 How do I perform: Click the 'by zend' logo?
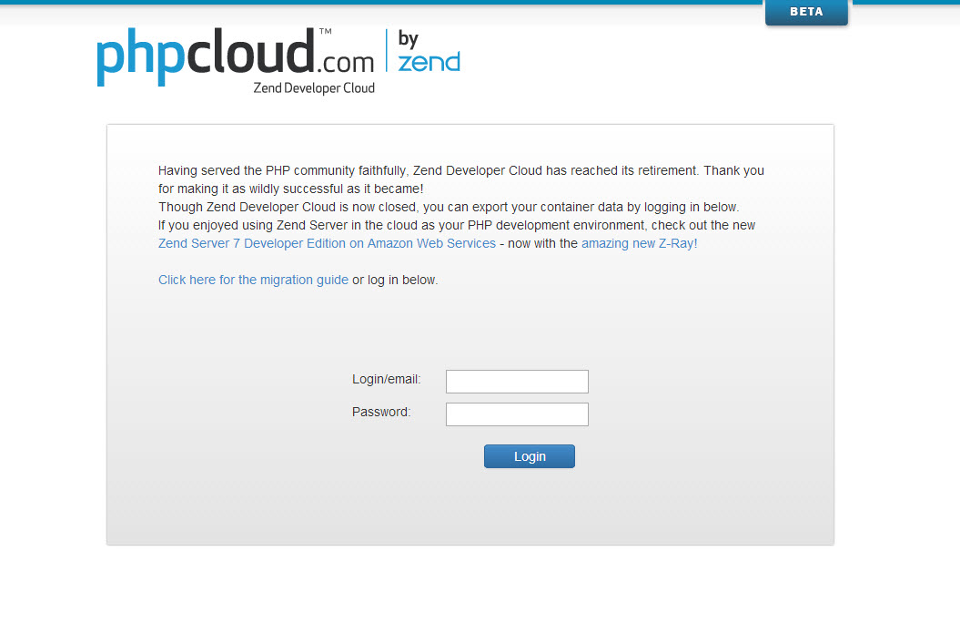click(429, 51)
